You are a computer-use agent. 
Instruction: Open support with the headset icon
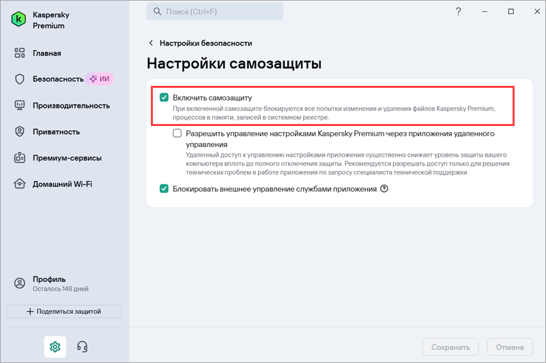pyautogui.click(x=82, y=347)
